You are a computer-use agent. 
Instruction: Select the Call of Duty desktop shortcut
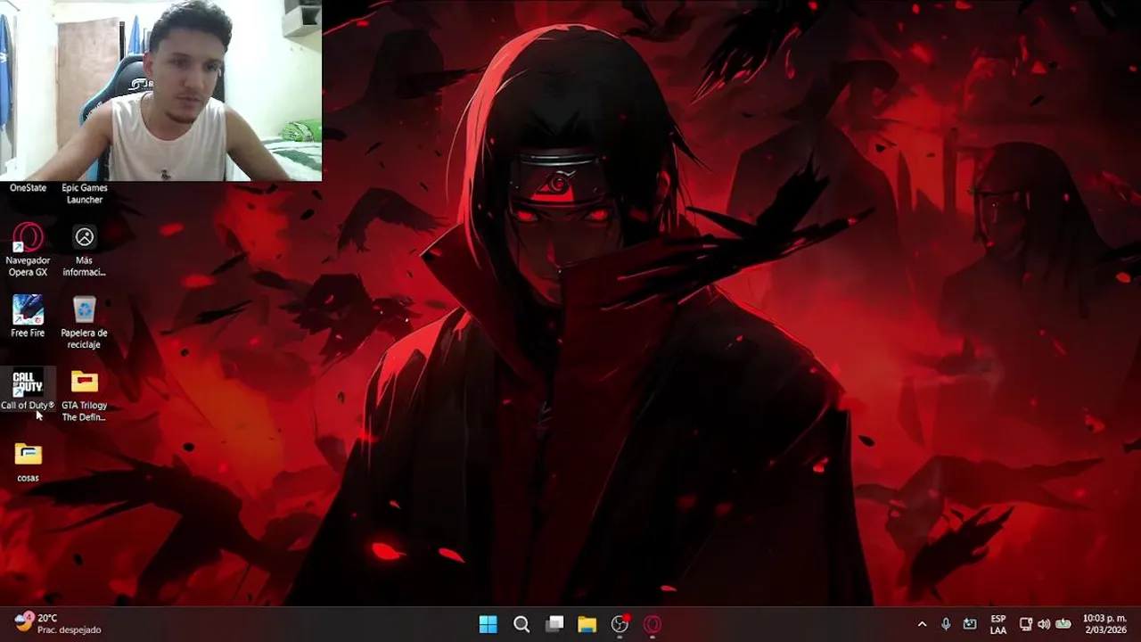(28, 390)
